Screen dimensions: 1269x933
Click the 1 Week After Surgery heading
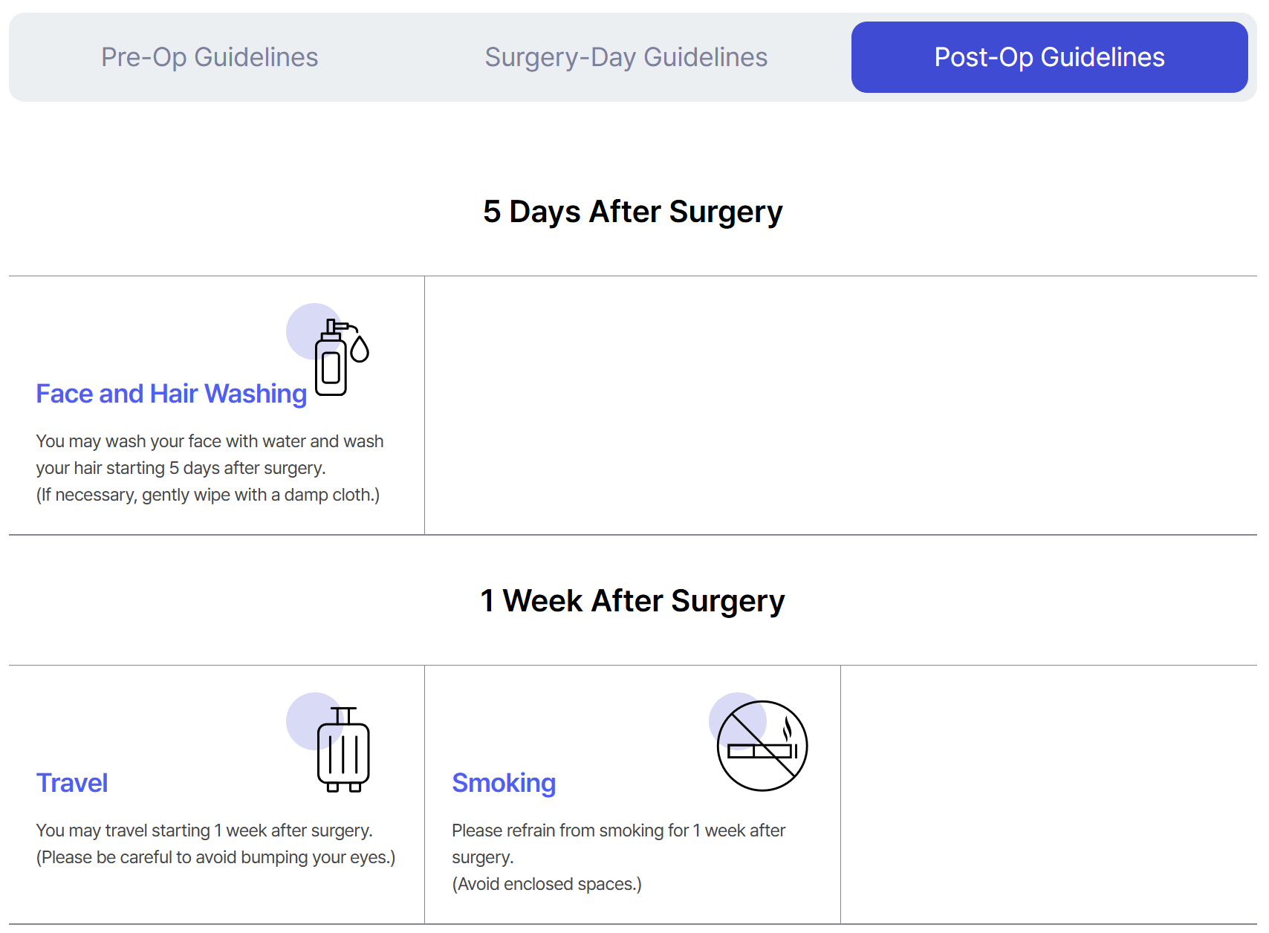633,601
